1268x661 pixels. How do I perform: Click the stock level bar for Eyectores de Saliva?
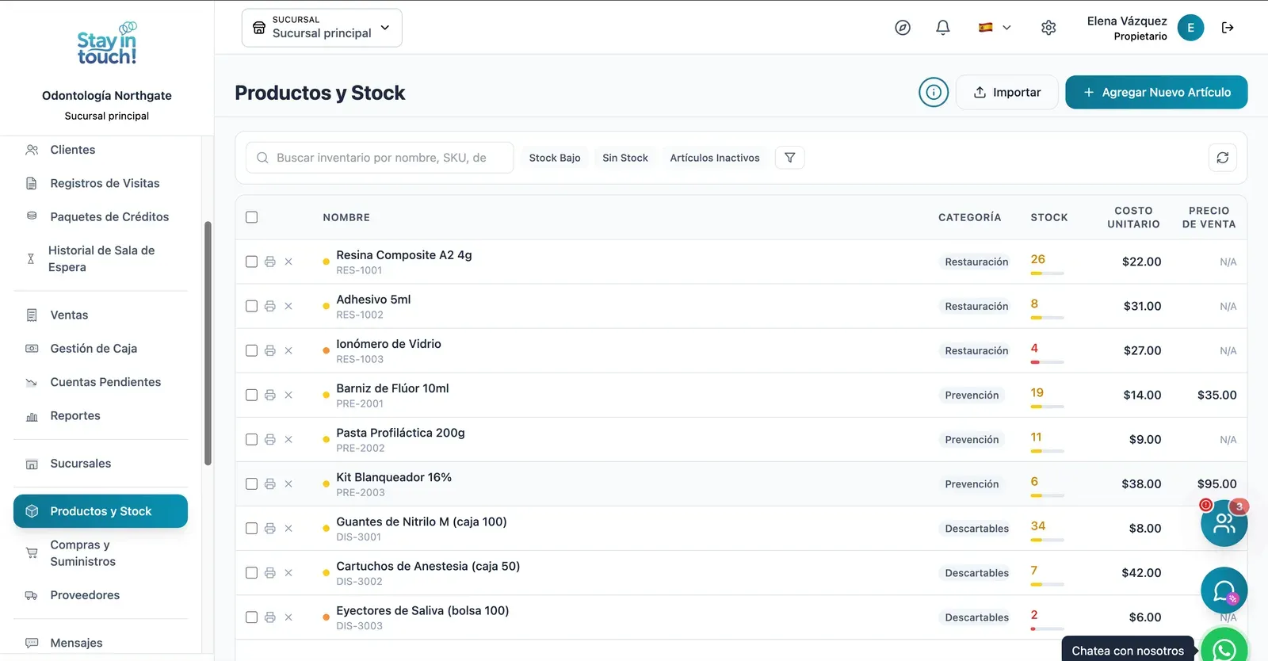pyautogui.click(x=1047, y=629)
